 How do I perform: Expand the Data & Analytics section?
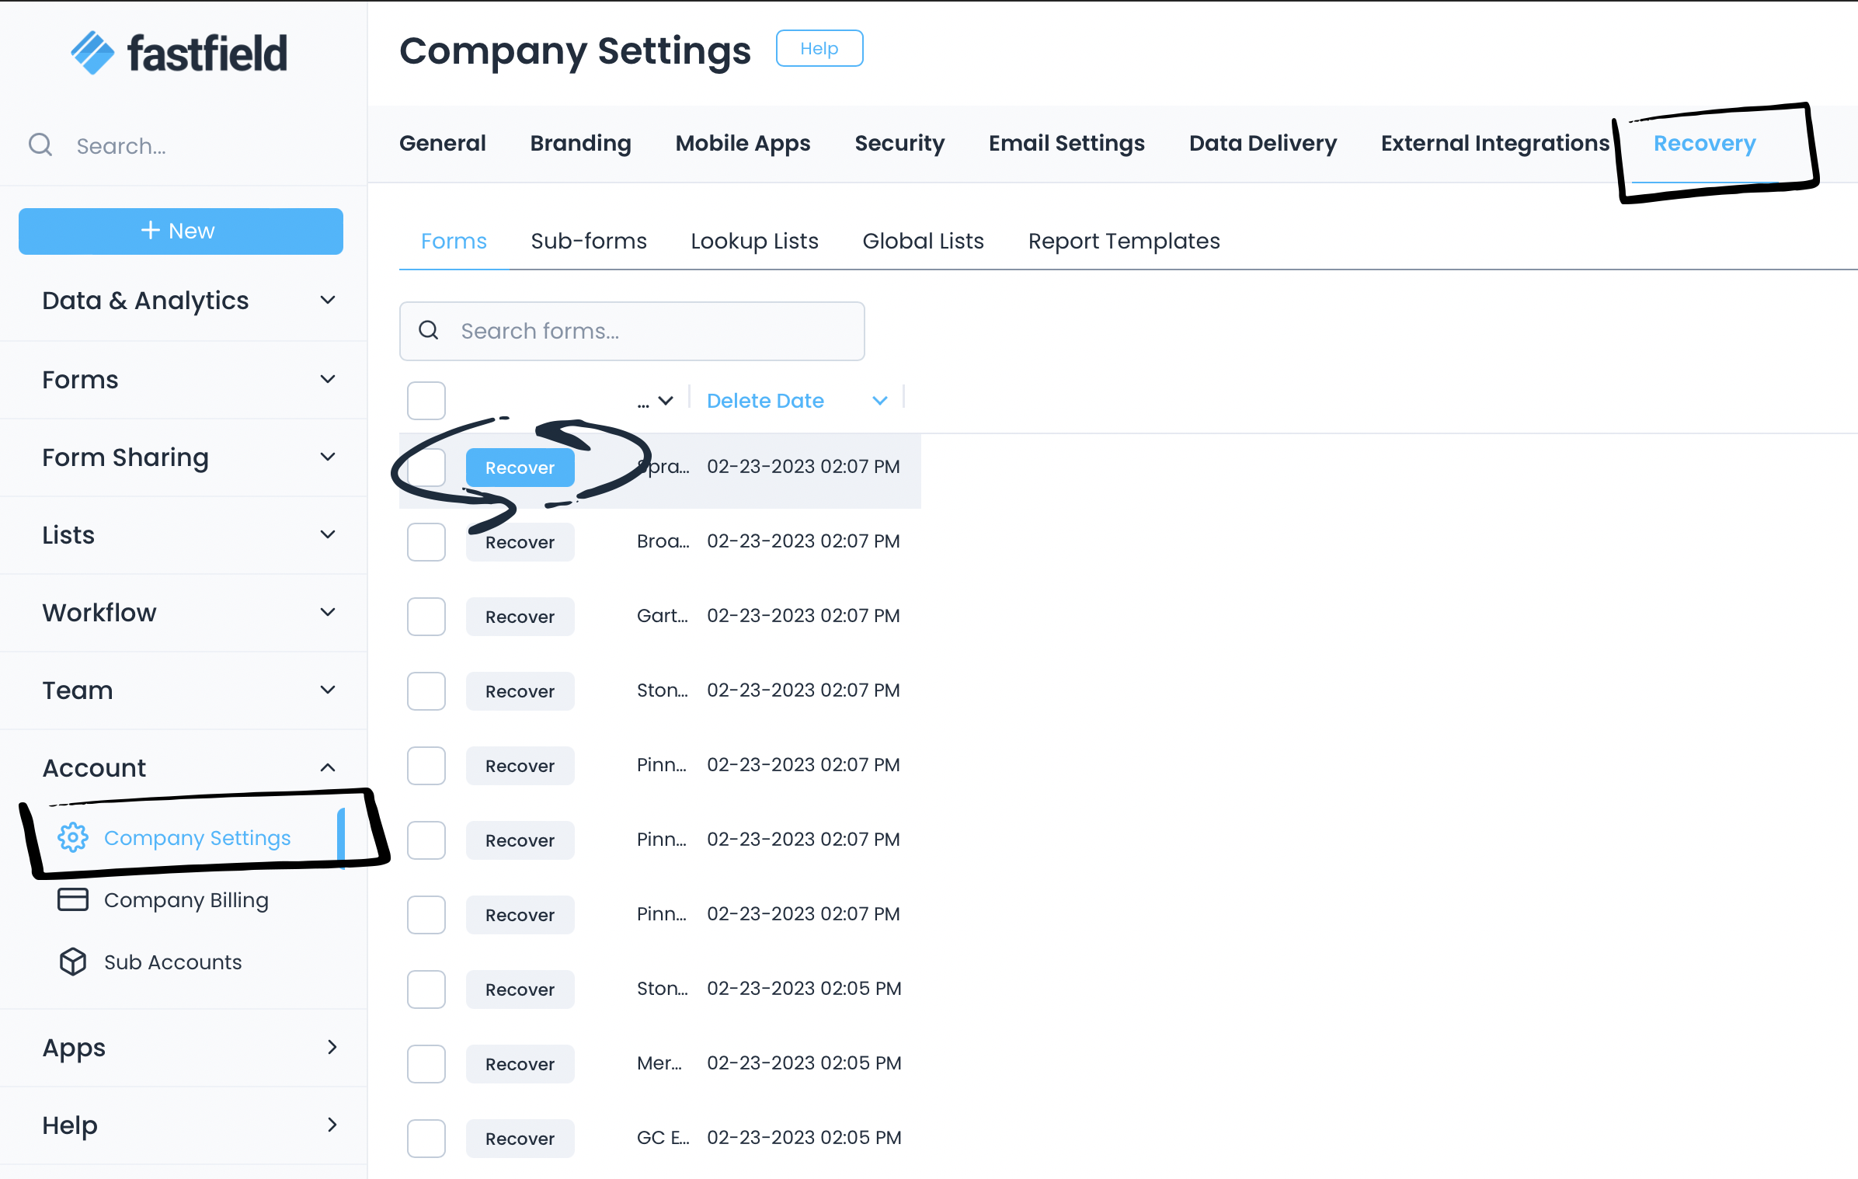coord(328,301)
